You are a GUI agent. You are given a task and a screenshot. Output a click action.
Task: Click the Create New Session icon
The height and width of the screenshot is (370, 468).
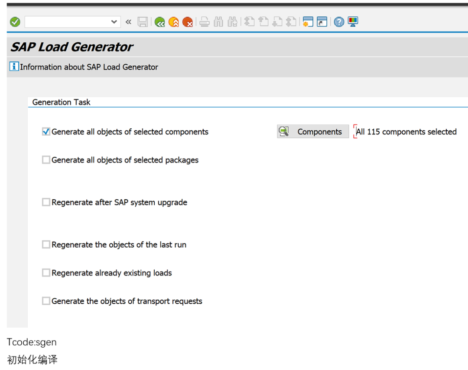[x=308, y=22]
